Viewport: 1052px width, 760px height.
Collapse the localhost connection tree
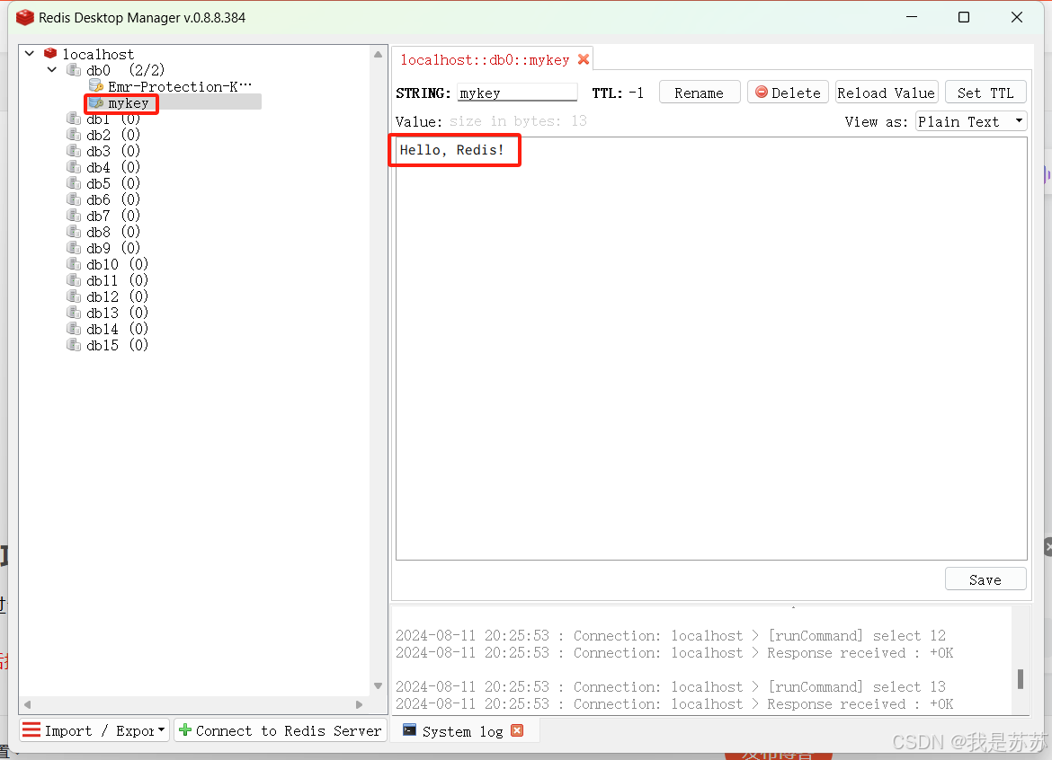pyautogui.click(x=30, y=53)
